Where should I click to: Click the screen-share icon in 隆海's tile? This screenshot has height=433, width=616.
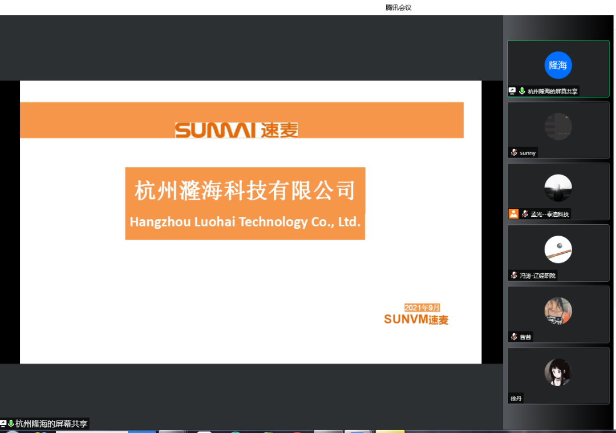click(x=512, y=91)
